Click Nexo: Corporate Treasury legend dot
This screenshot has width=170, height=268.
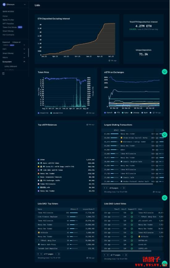point(39,177)
